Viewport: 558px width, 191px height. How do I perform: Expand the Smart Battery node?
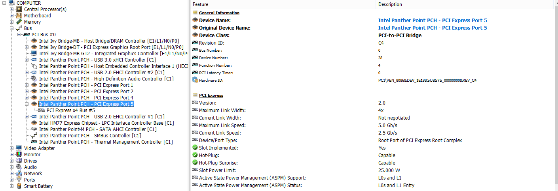(x=11, y=186)
